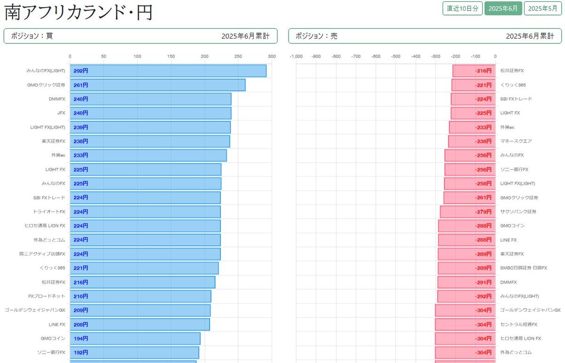Screen dimensions: 565x363
Task: Click the blue 209円 bar in buy chart
Action: 140,310
